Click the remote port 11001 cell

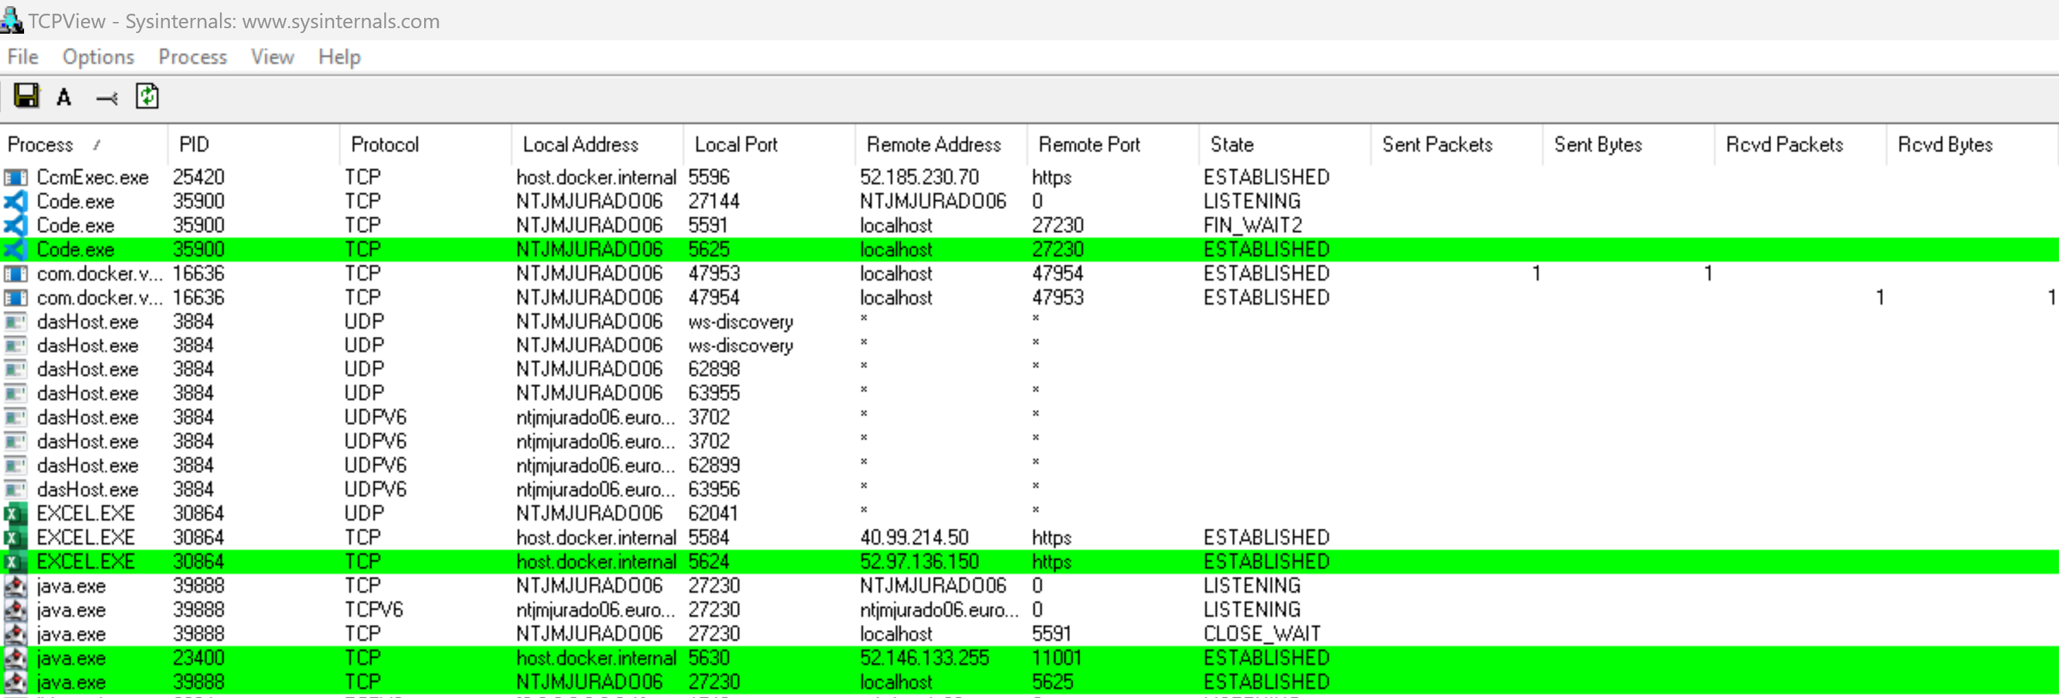pos(1057,658)
